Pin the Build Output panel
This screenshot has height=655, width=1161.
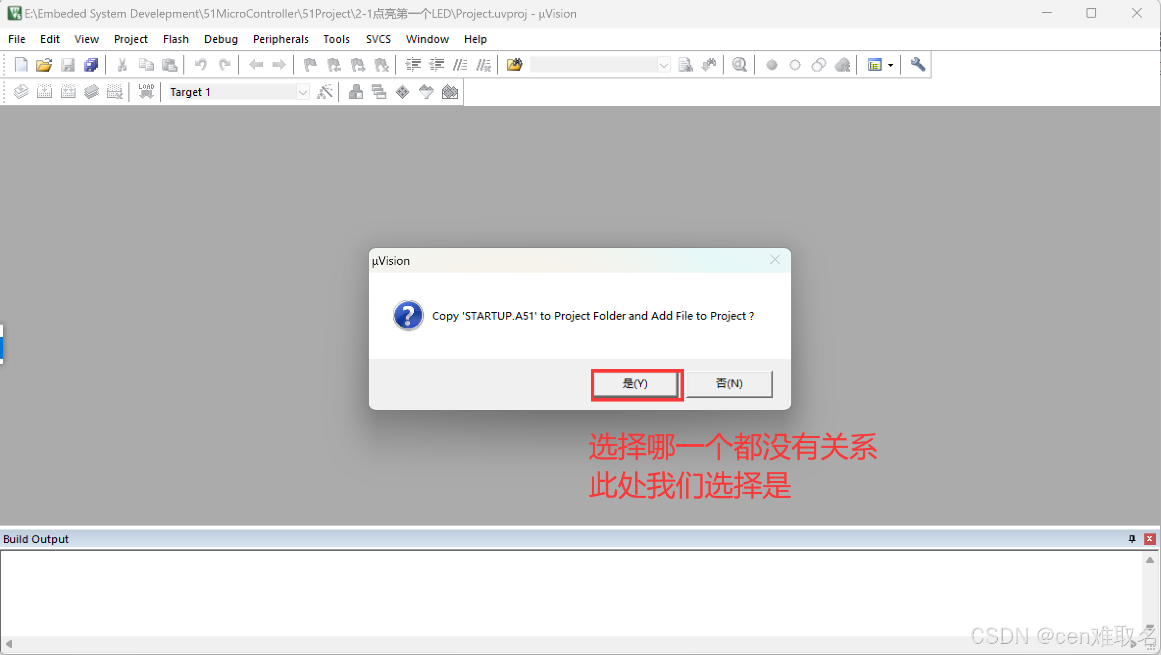point(1132,539)
